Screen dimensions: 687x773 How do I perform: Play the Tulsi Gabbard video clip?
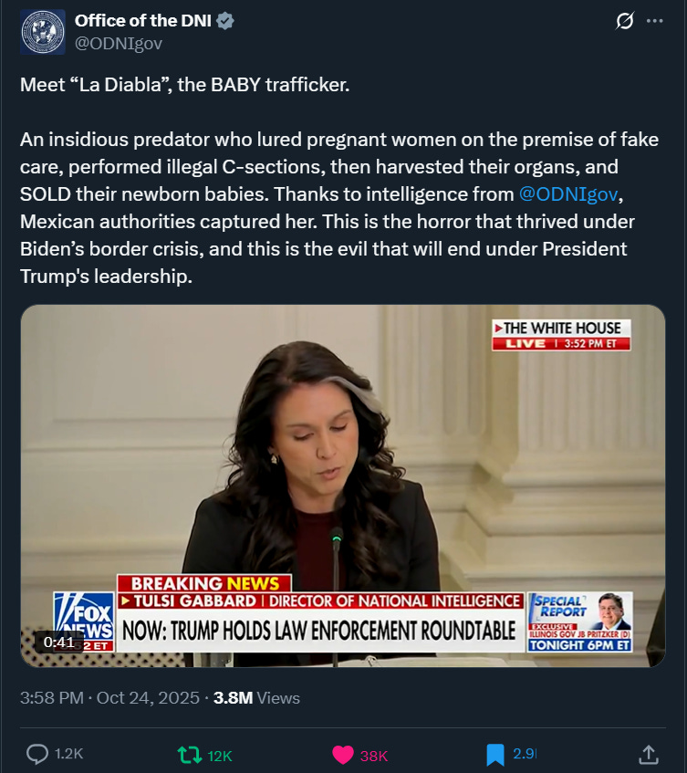pyautogui.click(x=343, y=486)
